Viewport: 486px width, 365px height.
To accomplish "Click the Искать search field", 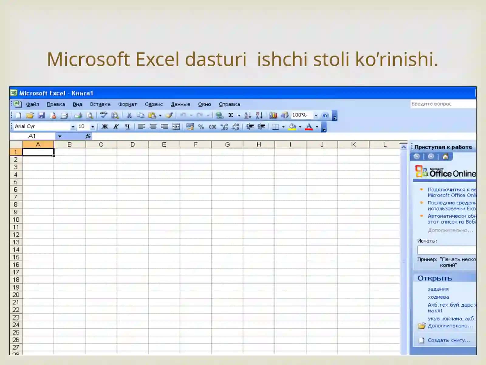I will (447, 250).
